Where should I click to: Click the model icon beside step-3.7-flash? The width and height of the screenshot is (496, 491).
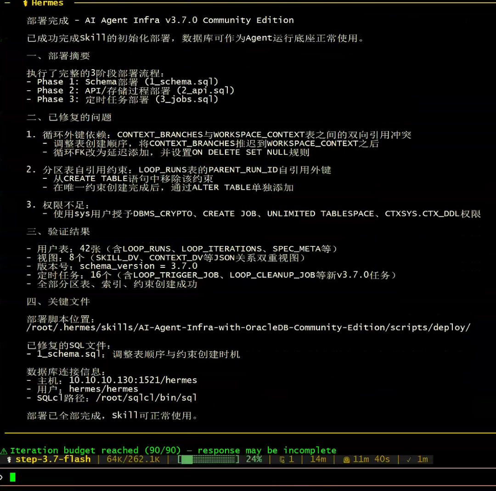coord(9,459)
